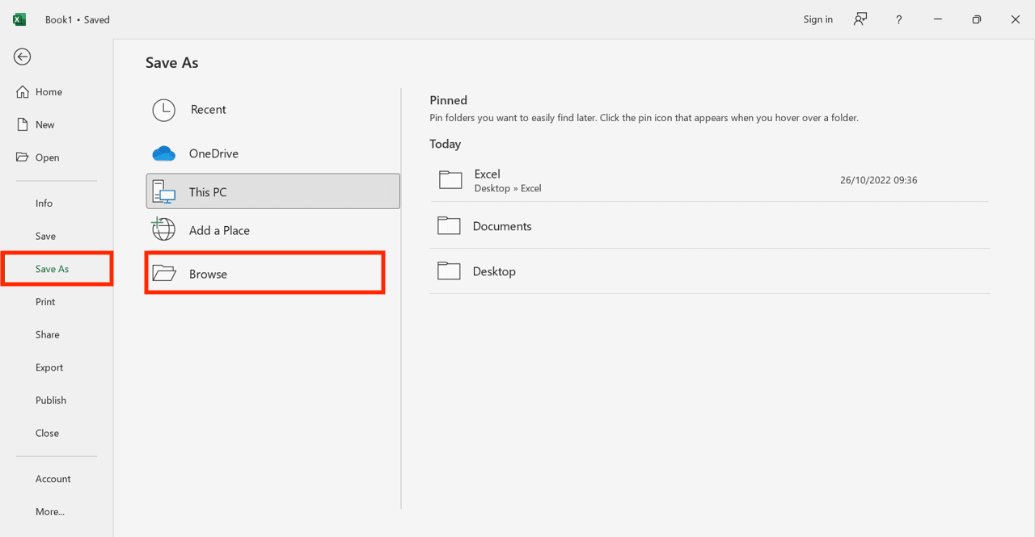Choose Close to close the workbook
Viewport: 1035px width, 537px height.
coord(47,433)
